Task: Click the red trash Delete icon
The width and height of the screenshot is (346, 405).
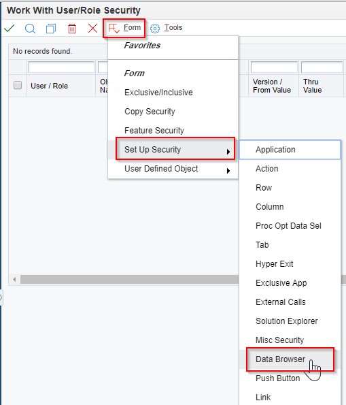Action: click(x=72, y=29)
